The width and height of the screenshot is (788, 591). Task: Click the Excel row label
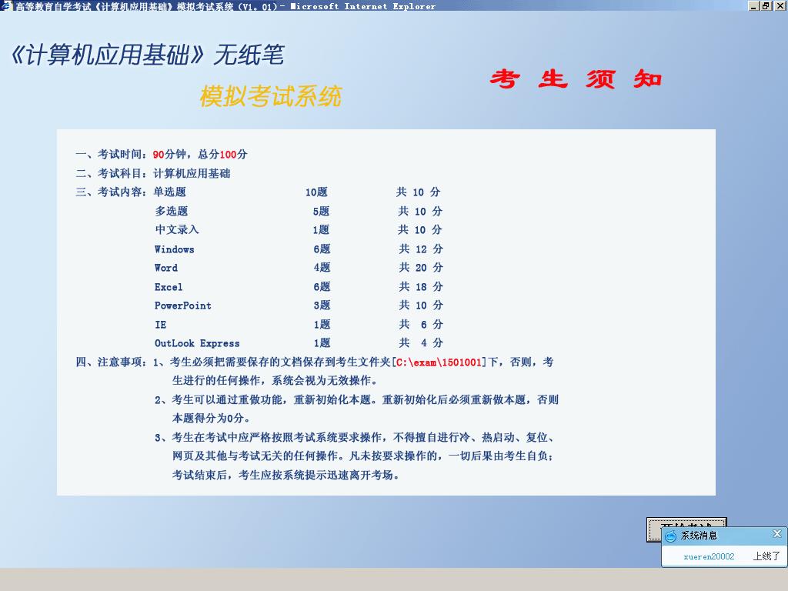(x=169, y=287)
